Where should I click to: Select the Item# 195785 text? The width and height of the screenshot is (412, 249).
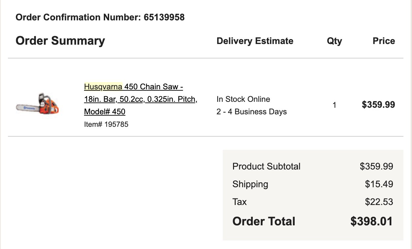[x=106, y=124]
